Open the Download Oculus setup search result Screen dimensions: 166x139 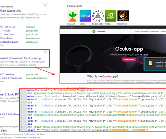pos(20,58)
